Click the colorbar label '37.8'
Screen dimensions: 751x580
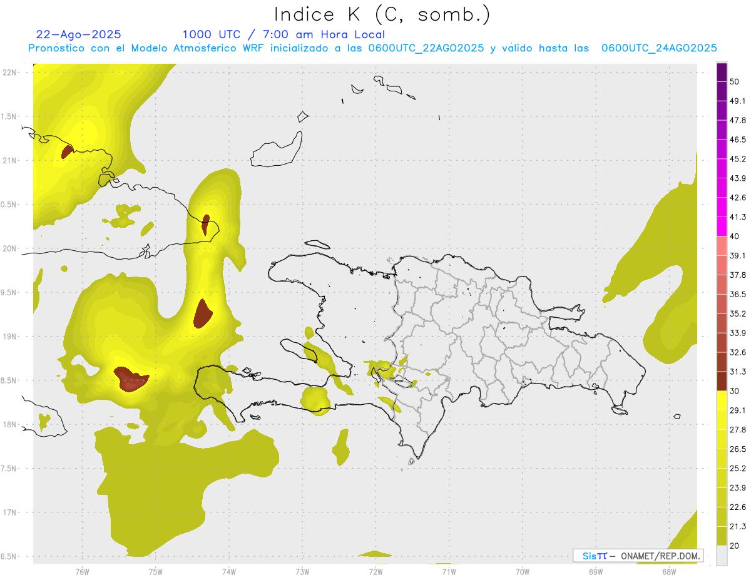coord(738,275)
